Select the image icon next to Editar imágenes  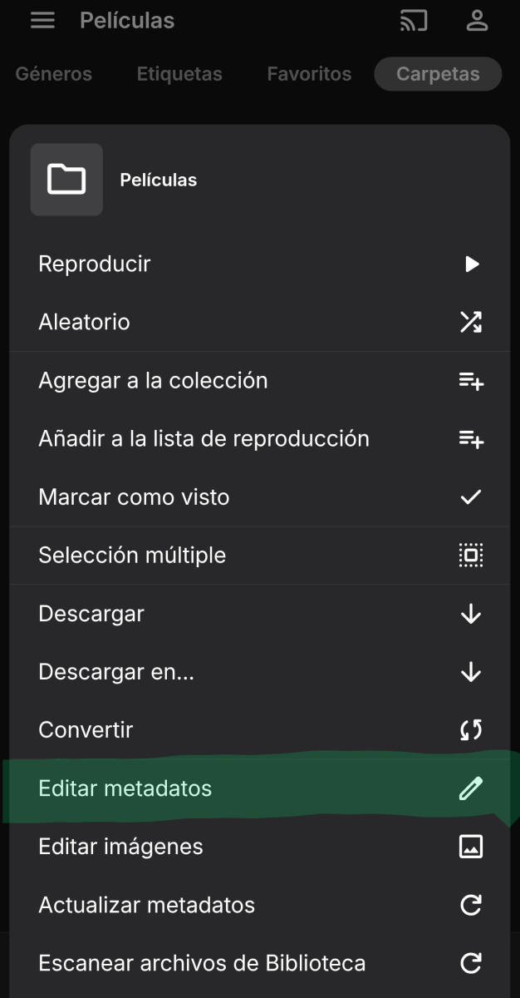(470, 846)
